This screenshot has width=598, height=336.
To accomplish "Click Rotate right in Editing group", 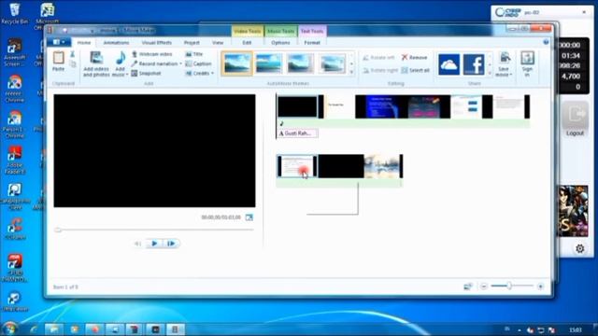I will 380,71.
